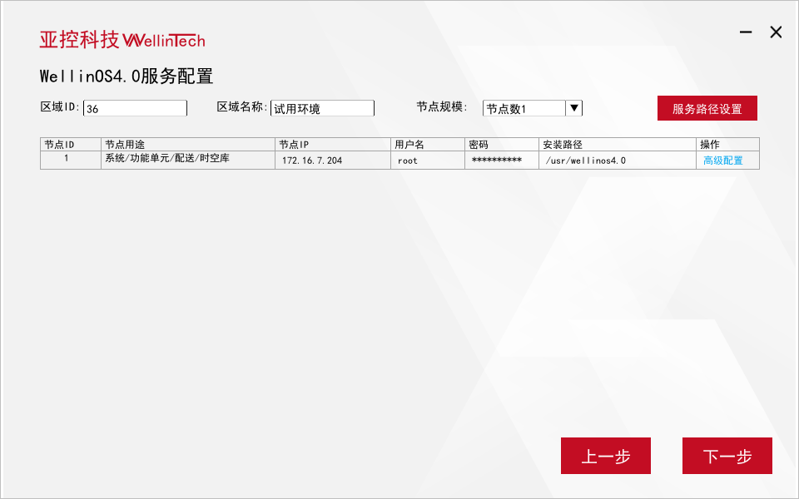Open 高级配置 link for node 1
The height and width of the screenshot is (499, 799).
722,161
